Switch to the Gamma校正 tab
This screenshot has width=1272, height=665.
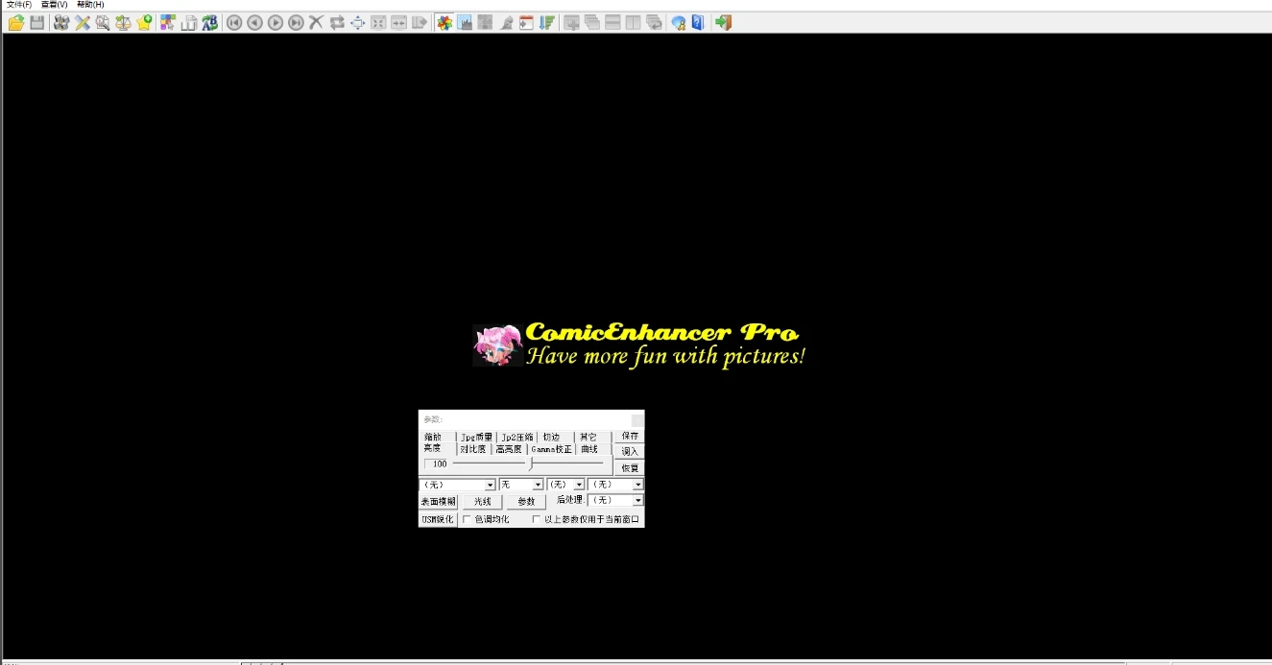[x=550, y=448]
